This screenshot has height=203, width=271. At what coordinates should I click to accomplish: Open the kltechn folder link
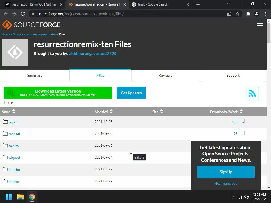[14, 170]
